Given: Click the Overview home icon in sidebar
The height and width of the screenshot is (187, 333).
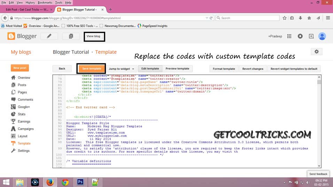Looking at the screenshot, I should [13, 77].
